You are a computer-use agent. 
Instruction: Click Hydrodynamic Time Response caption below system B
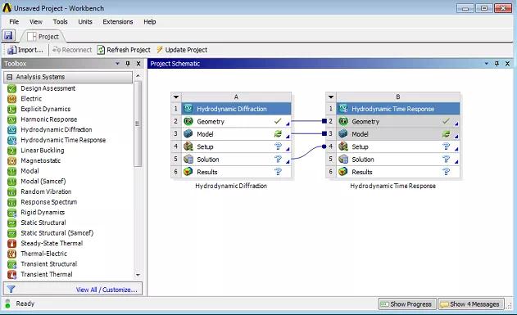pos(392,186)
